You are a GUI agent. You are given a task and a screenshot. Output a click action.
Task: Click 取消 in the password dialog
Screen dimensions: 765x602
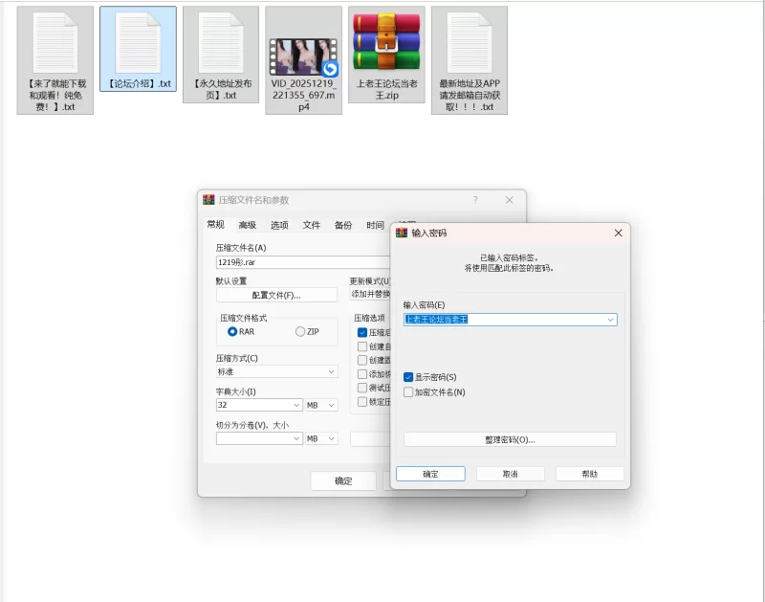tap(511, 474)
